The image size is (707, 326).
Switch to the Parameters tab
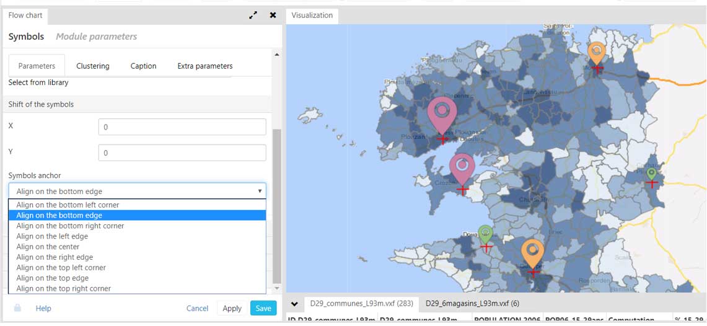37,66
